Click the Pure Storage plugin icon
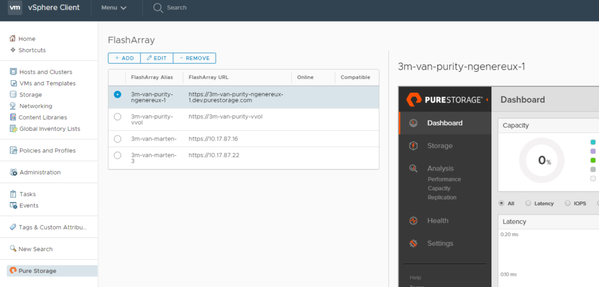 pos(12,271)
